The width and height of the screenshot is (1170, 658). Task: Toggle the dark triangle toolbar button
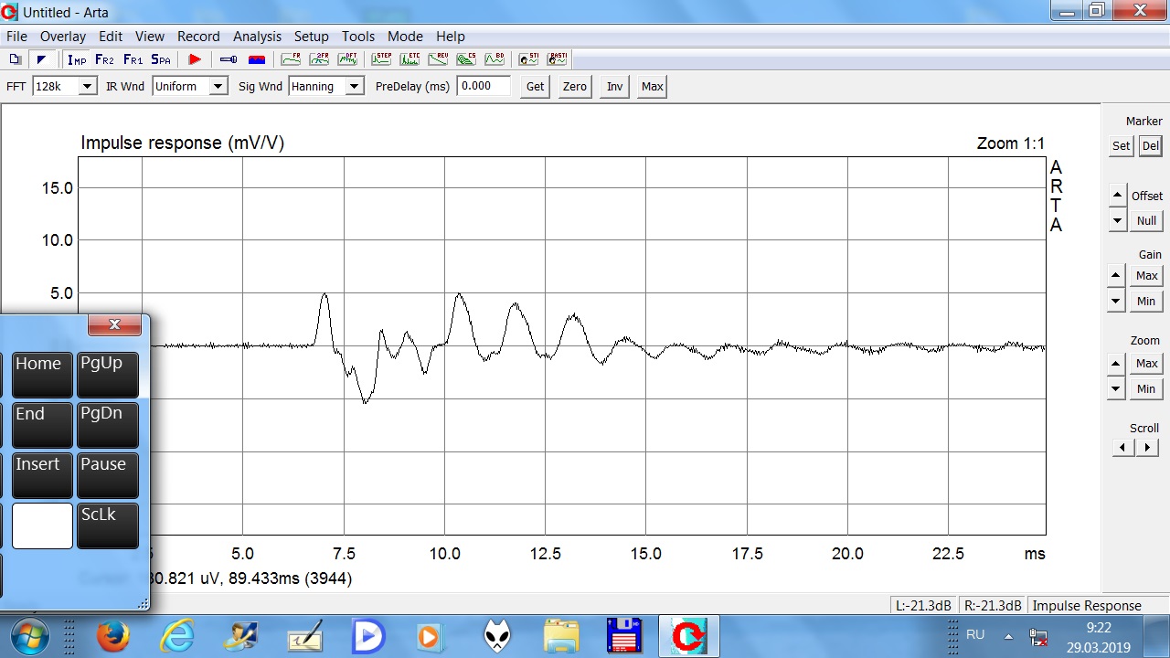41,59
